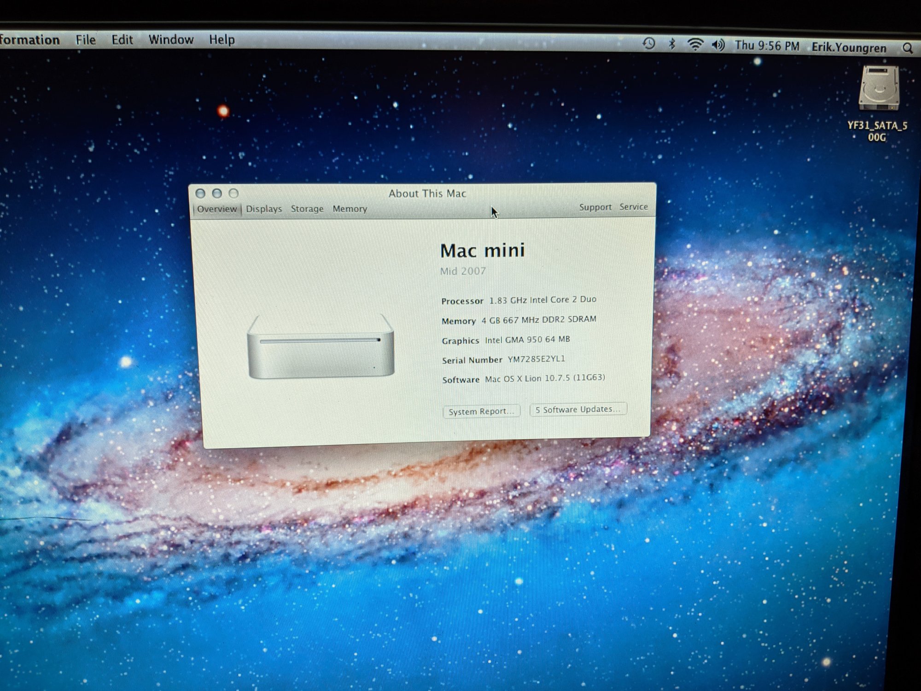Open the Window menu
This screenshot has height=691, width=921.
171,40
